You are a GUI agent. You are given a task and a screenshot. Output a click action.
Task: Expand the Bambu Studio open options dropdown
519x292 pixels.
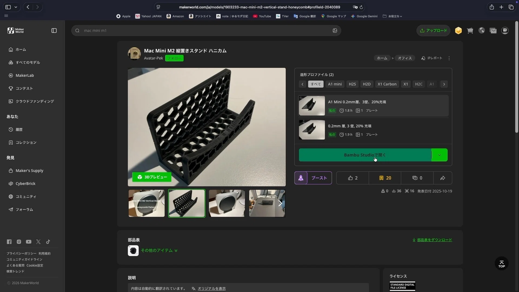440,155
